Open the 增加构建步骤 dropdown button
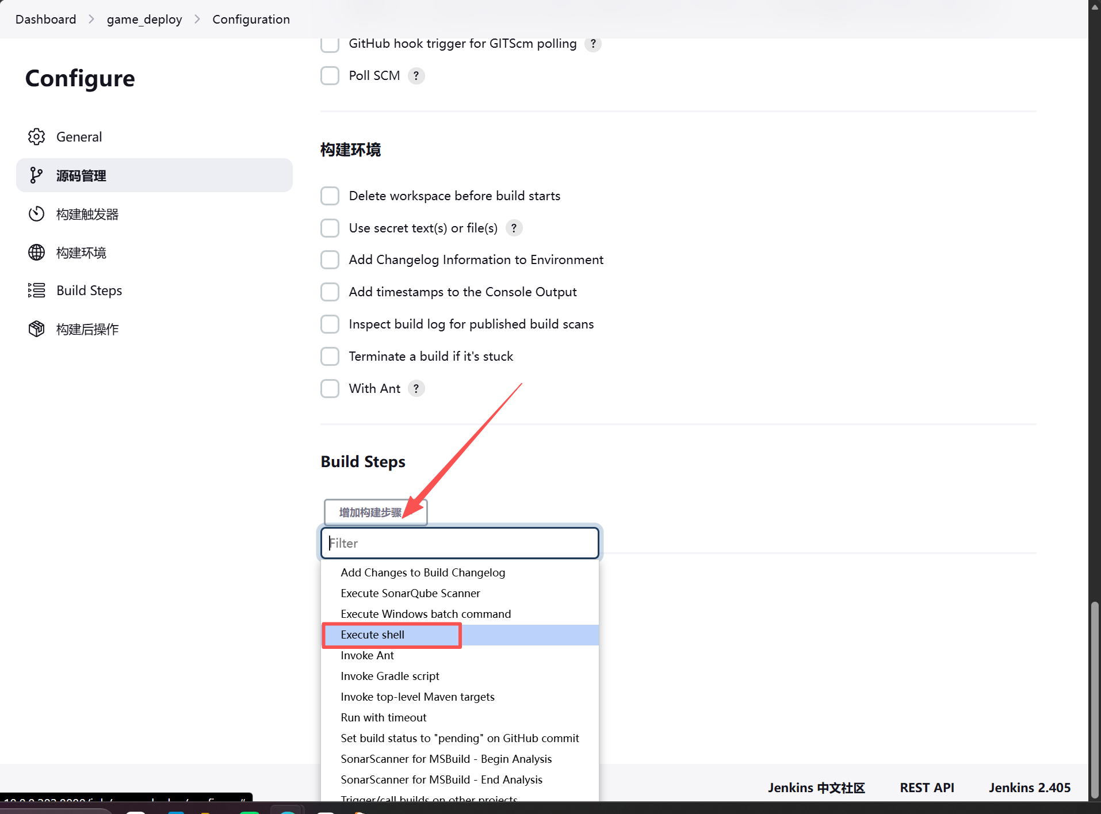Screen dimensions: 1101x814 point(375,512)
